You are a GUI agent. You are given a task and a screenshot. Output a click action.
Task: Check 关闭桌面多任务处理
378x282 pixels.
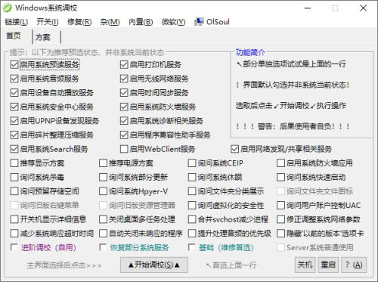(103, 219)
